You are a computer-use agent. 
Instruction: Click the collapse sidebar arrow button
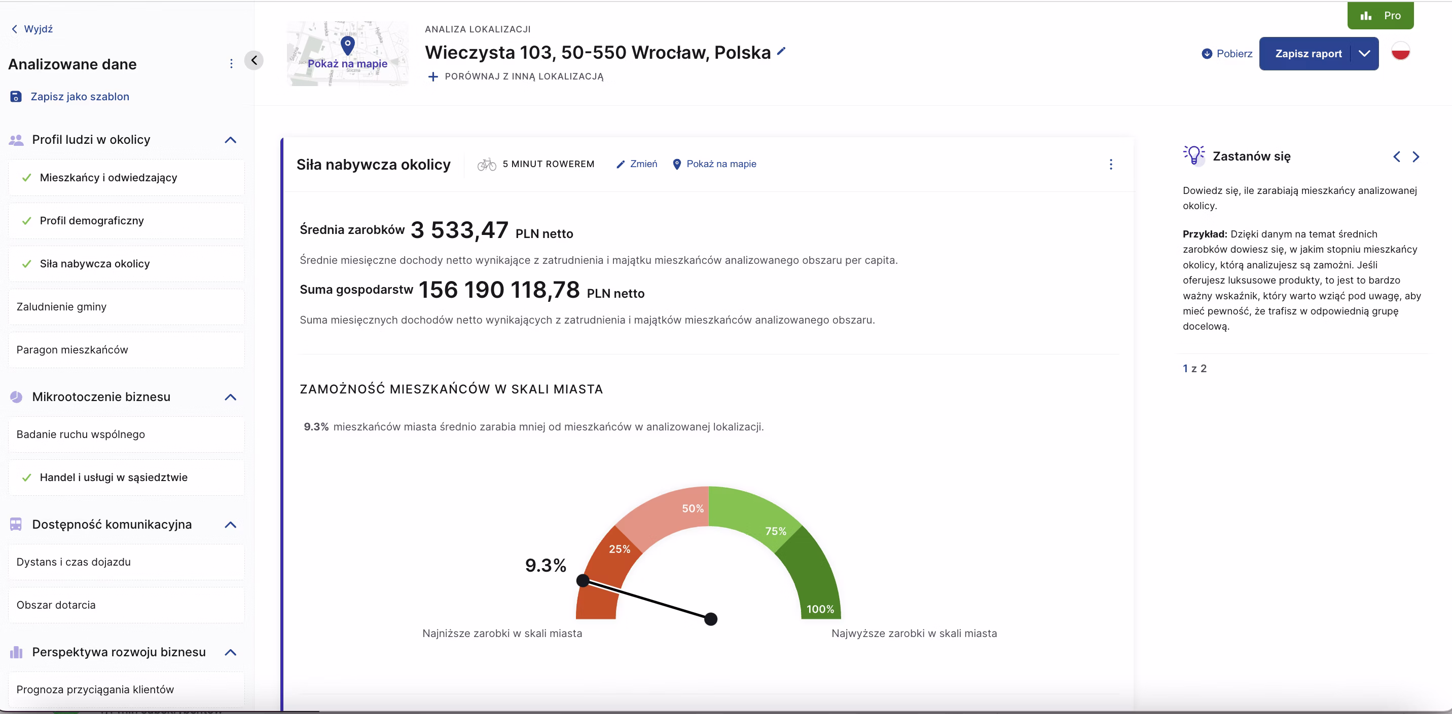[x=254, y=60]
